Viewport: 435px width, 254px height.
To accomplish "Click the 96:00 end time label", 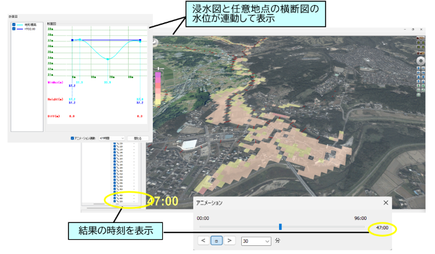I will click(x=360, y=218).
